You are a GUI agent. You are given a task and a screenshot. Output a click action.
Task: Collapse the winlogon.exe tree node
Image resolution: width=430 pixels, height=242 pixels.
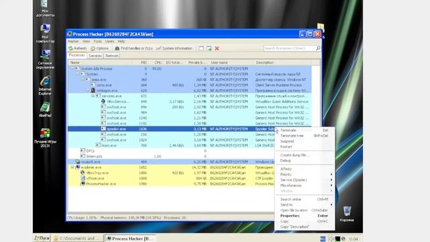tap(88, 91)
